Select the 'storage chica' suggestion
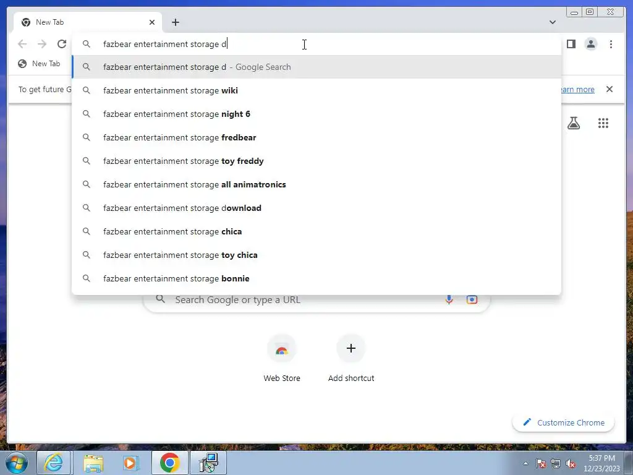 click(x=316, y=231)
